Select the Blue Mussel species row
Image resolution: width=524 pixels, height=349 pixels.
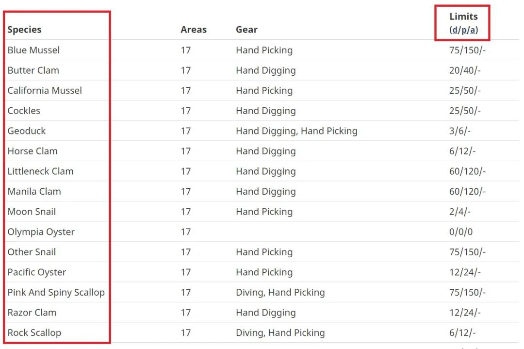click(x=262, y=50)
